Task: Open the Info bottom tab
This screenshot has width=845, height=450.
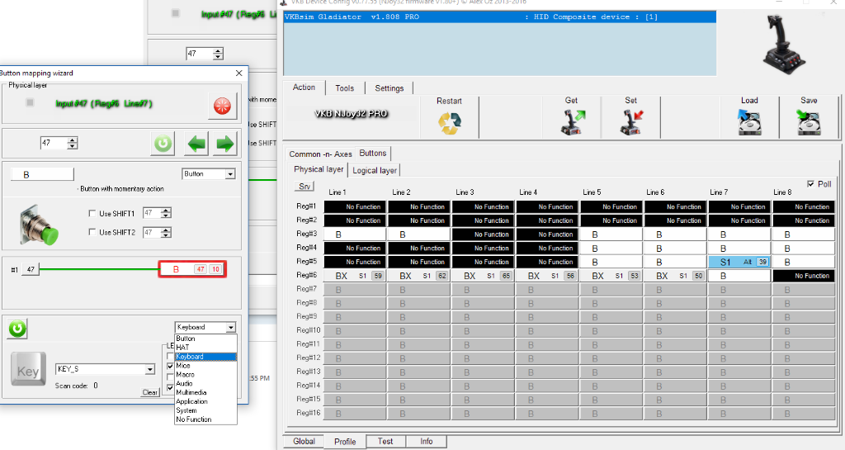Action: coord(427,442)
